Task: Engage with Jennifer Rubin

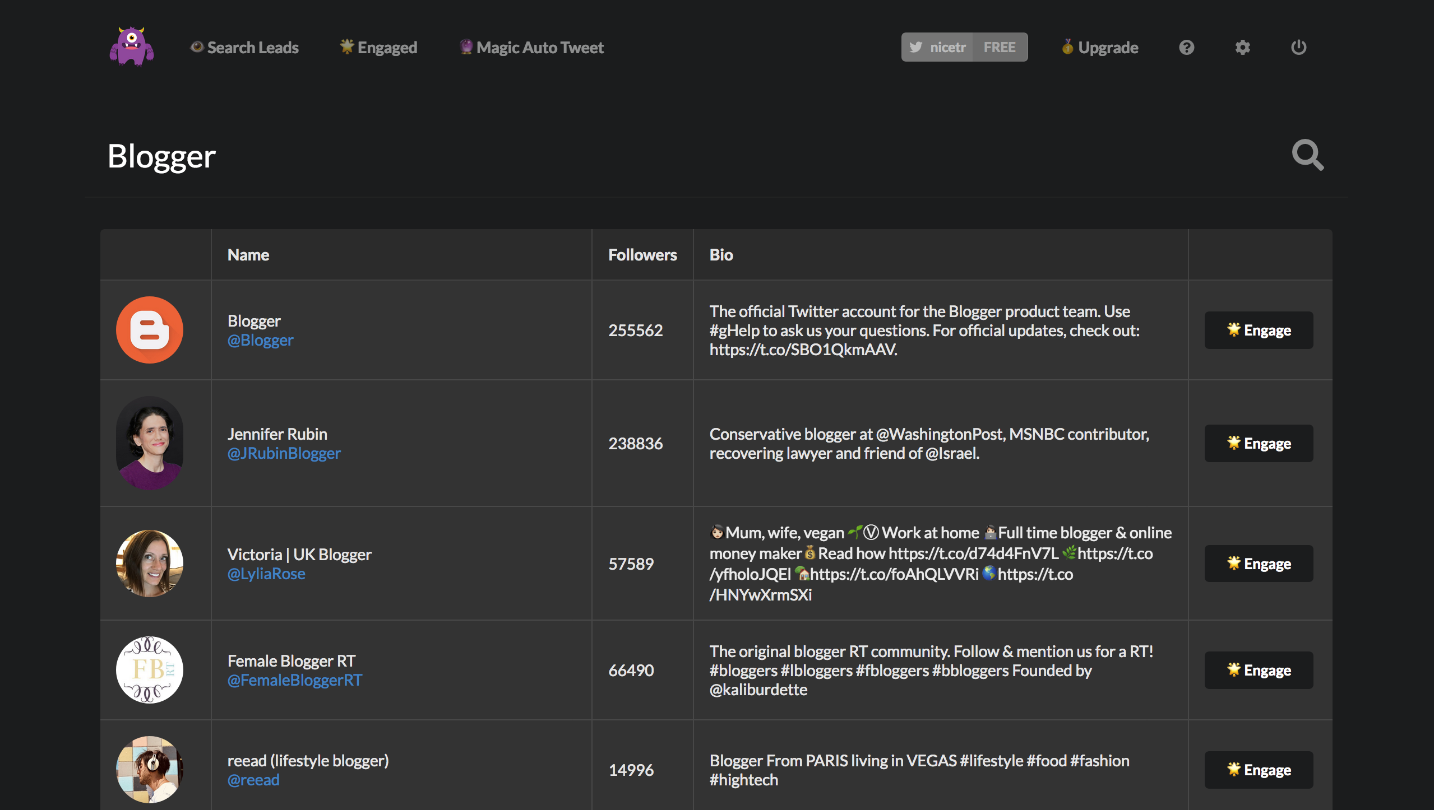Action: coord(1259,444)
